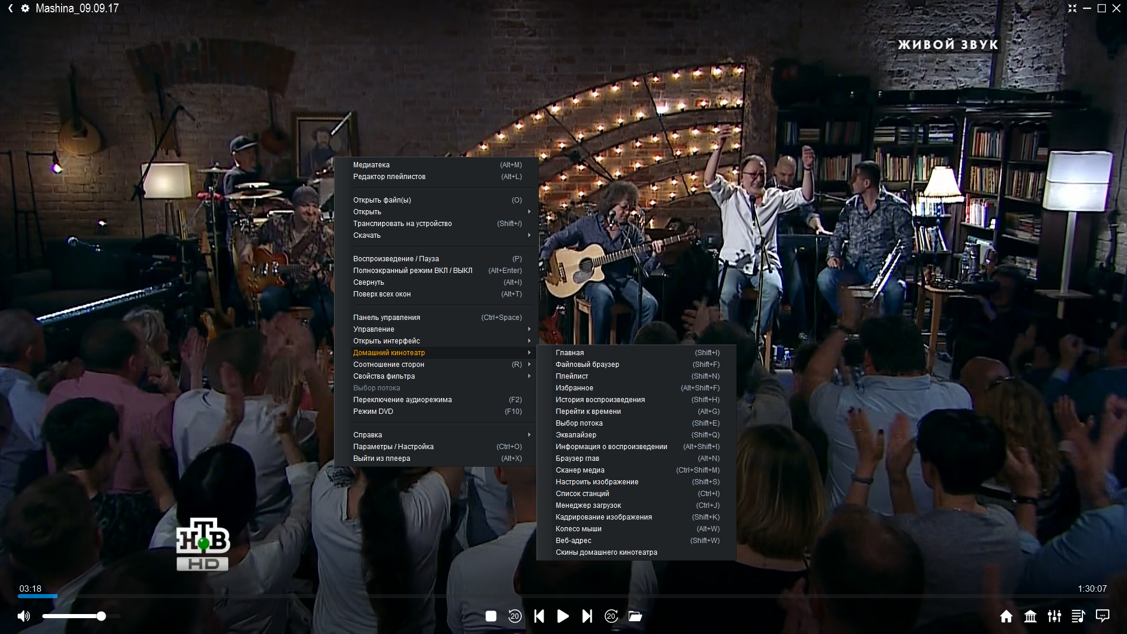Show the playlist icon with music note
The image size is (1127, 634).
1078,616
